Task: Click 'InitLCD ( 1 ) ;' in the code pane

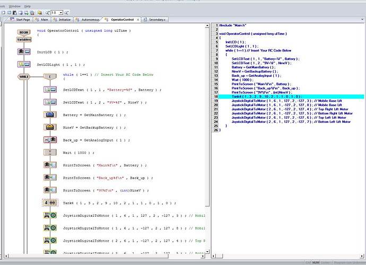Action: click(236, 42)
